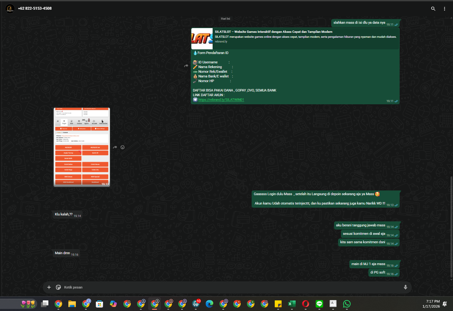Start a voice message with the microphone
The width and height of the screenshot is (453, 311).
point(406,287)
